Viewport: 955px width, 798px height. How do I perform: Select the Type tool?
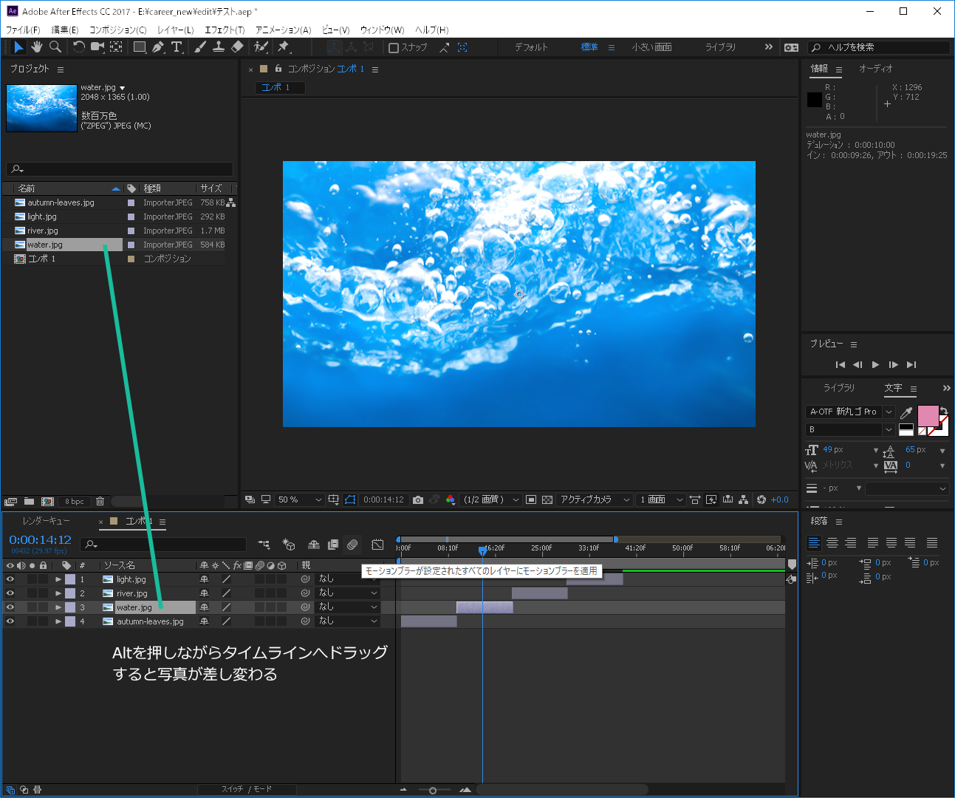pos(177,47)
